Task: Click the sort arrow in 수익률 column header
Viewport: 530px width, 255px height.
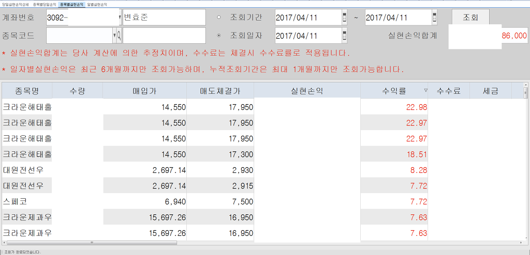Action: tap(425, 90)
